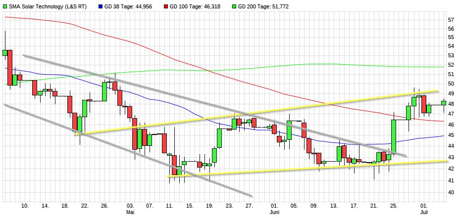
Task: Click the date axis label '21.'
Action: [374, 206]
